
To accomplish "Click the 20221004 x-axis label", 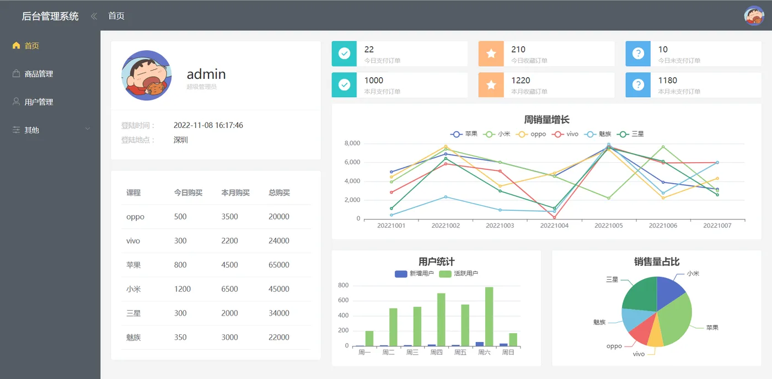I will click(x=554, y=226).
